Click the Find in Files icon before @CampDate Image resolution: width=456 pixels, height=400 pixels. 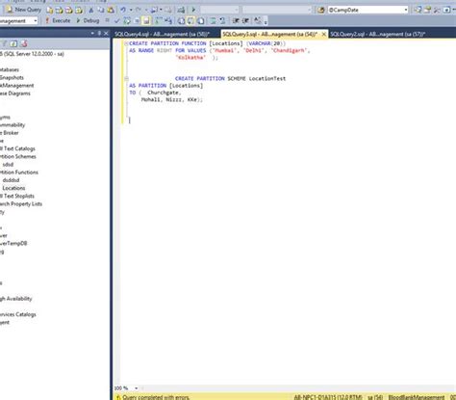click(321, 10)
